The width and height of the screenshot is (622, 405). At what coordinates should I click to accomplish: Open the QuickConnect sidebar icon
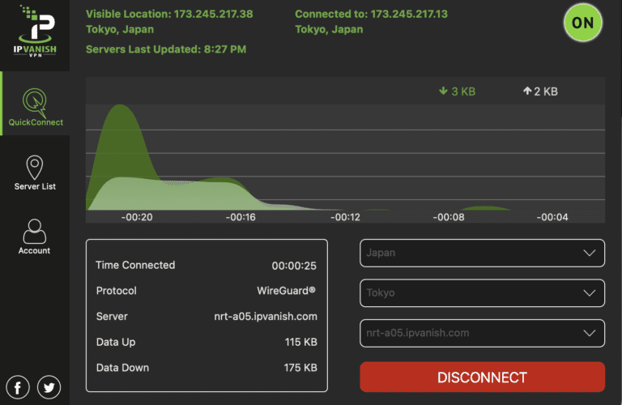point(35,101)
